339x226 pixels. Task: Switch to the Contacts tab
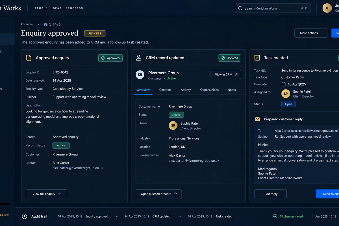coord(165,90)
